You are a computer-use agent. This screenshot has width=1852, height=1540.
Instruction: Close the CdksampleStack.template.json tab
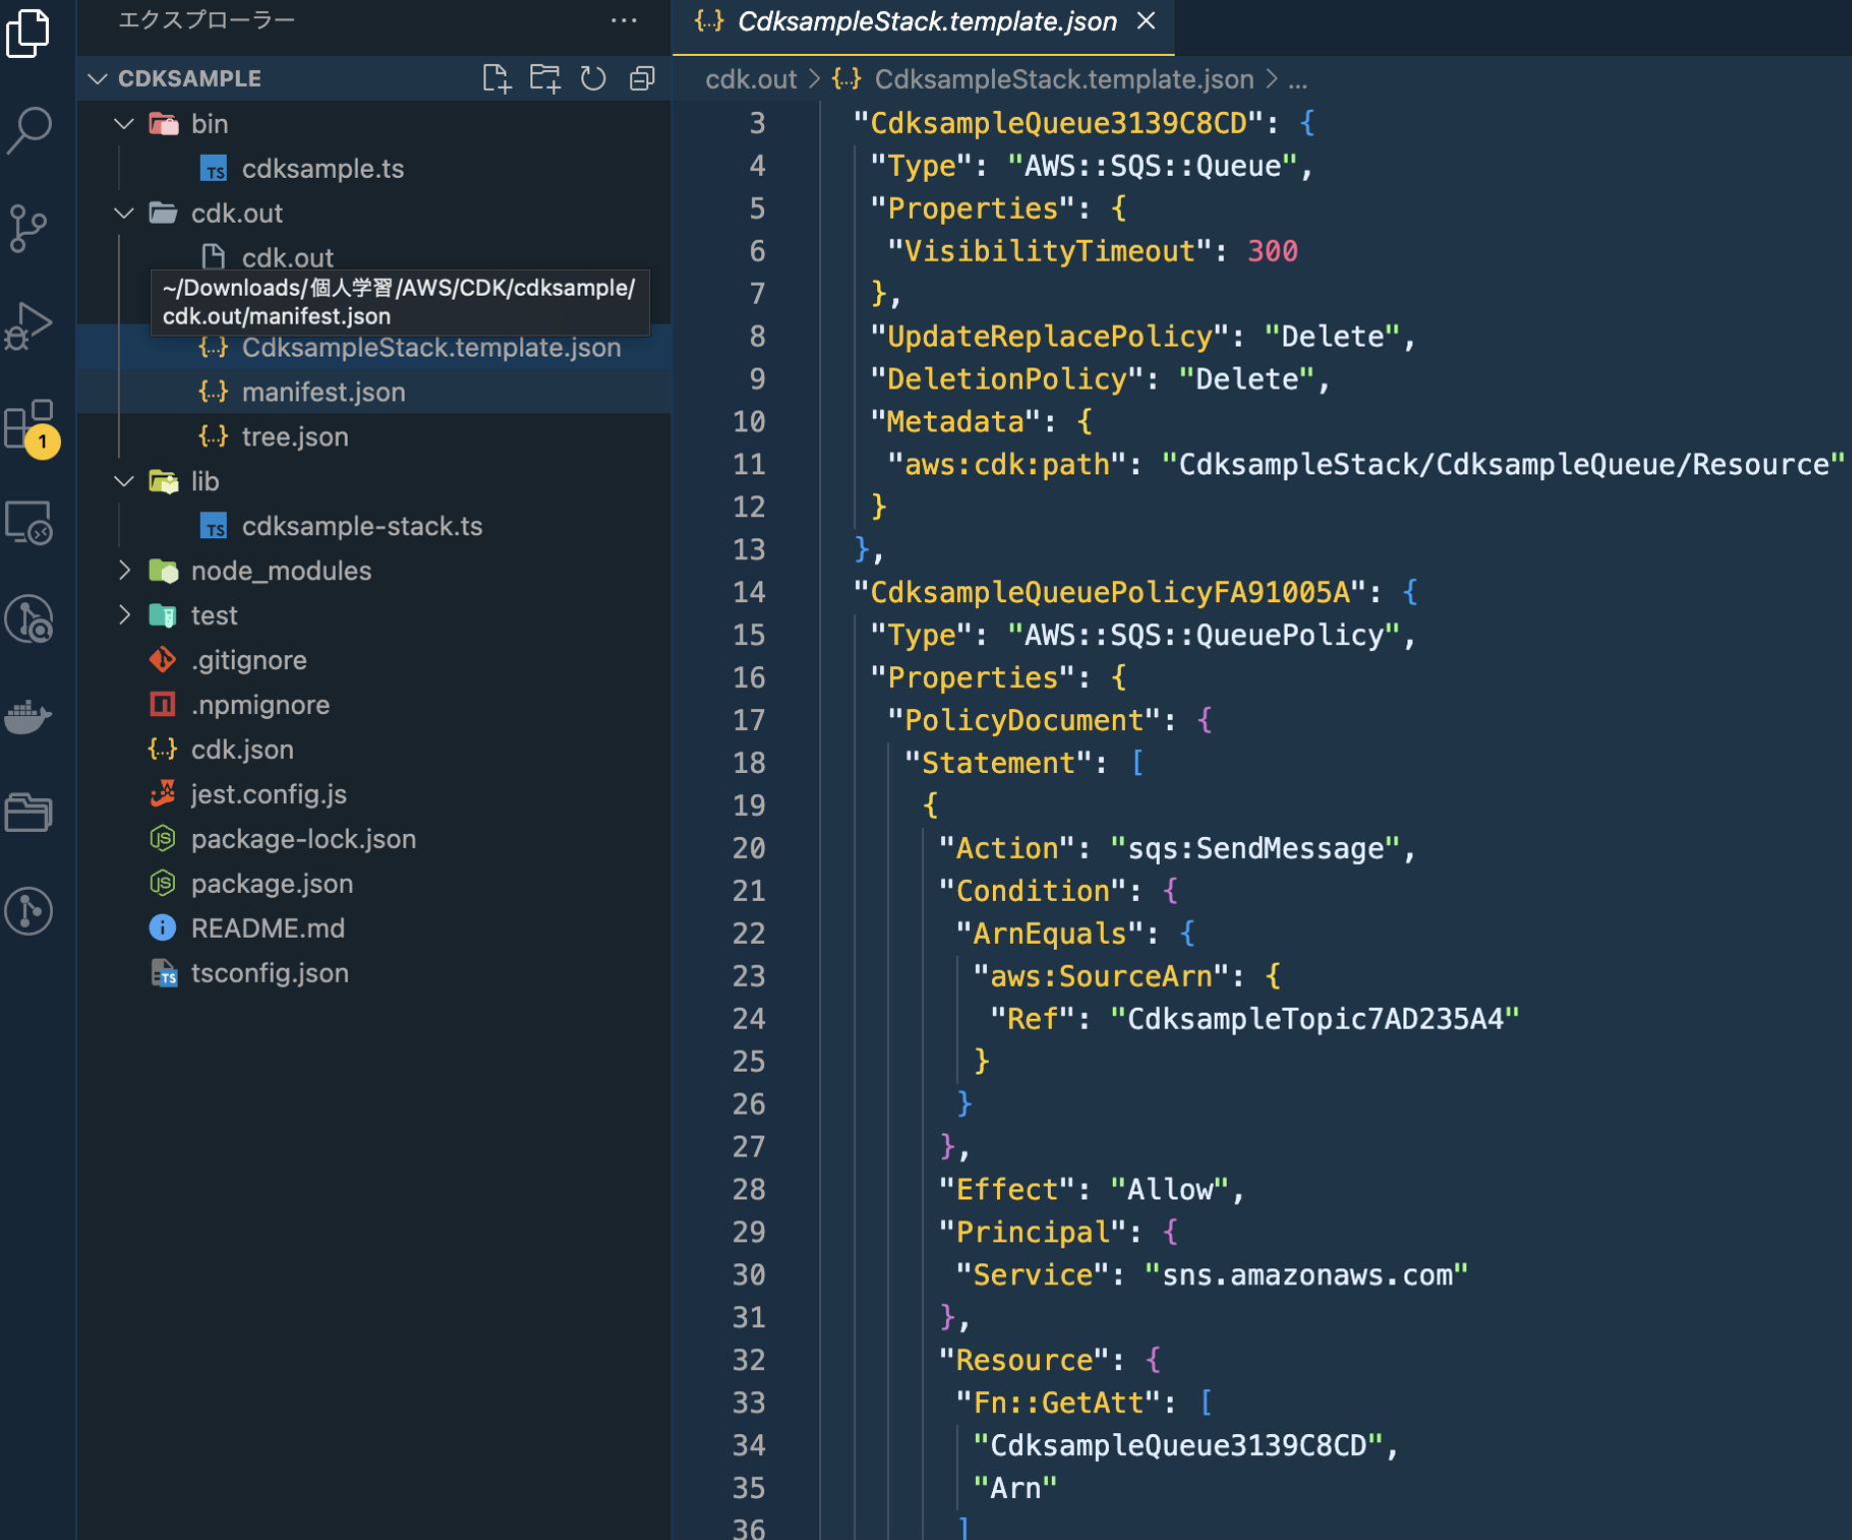[1147, 21]
